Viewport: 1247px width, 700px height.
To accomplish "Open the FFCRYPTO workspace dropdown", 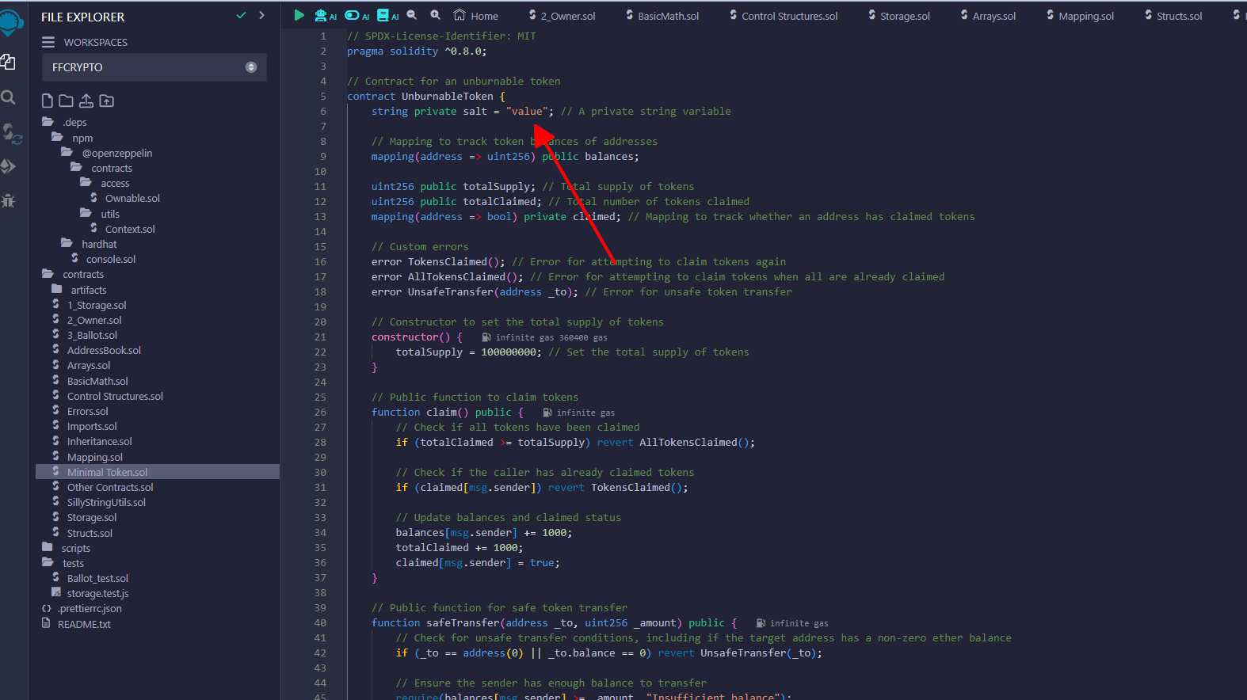I will (154, 67).
